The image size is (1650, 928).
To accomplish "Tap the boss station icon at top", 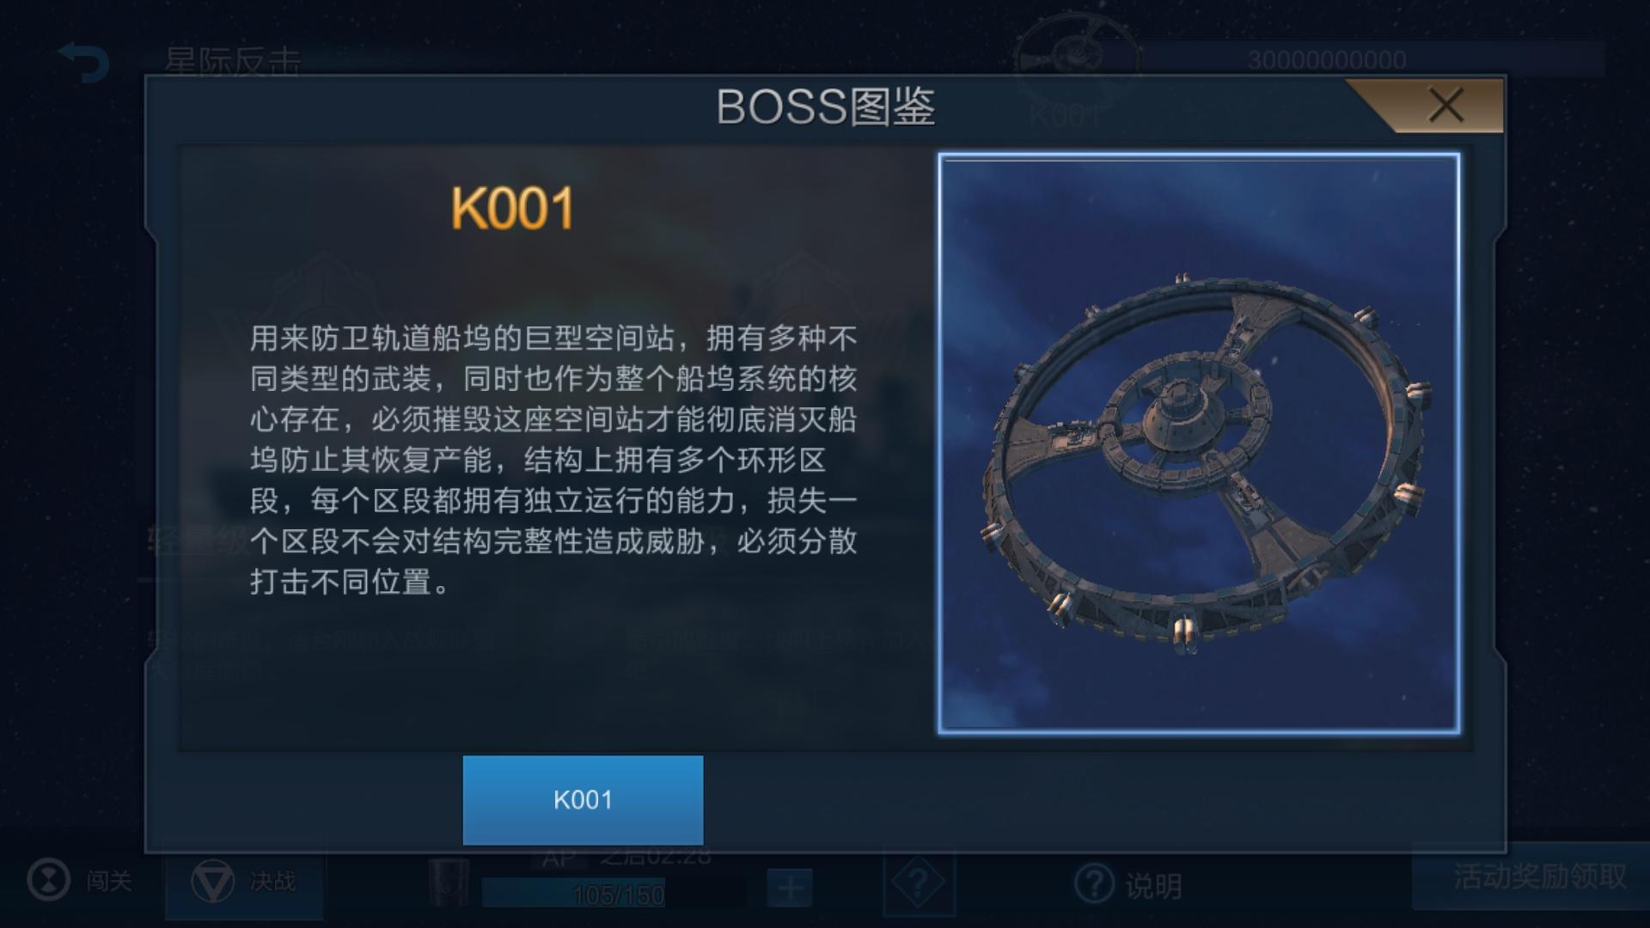I will click(x=1075, y=58).
